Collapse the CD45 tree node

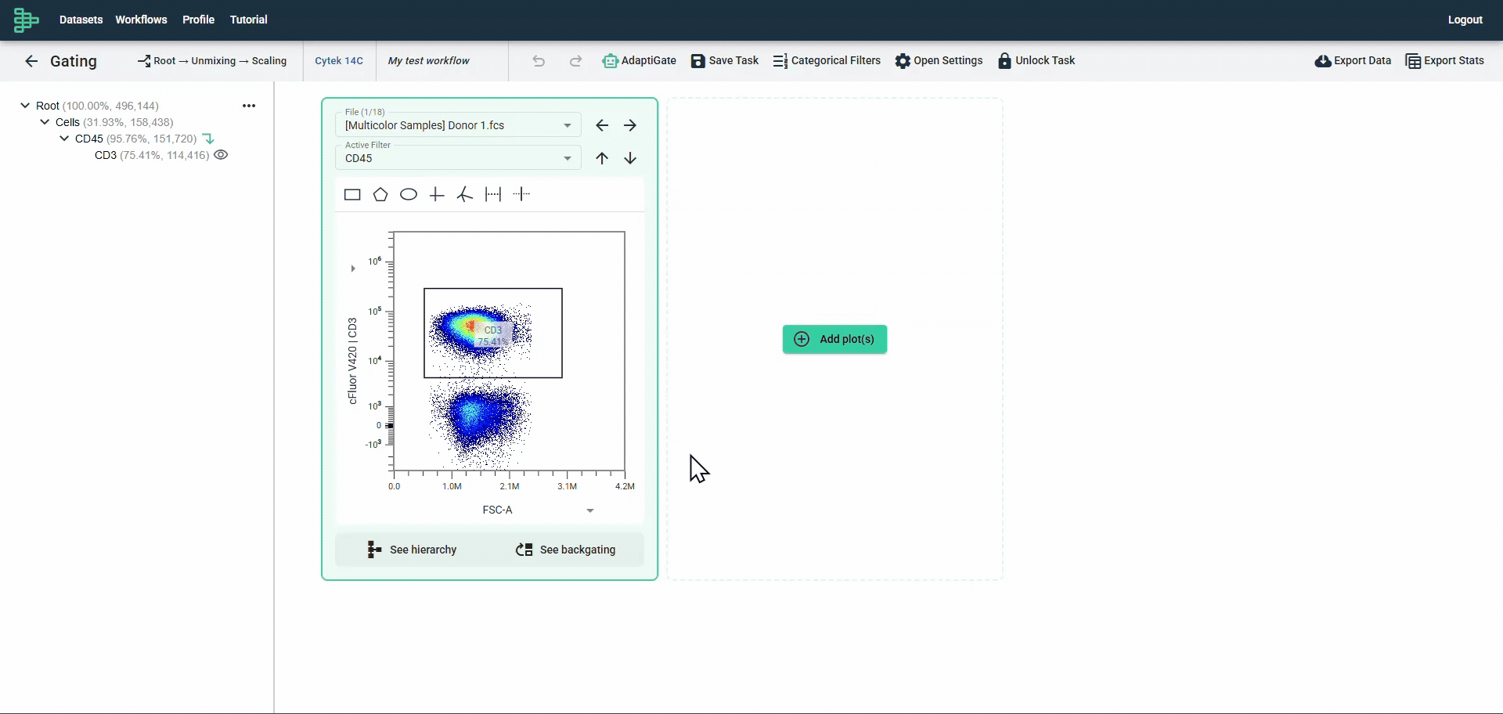(x=64, y=139)
